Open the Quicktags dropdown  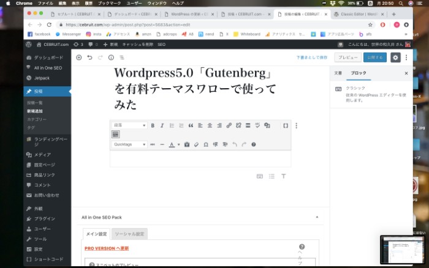tap(129, 144)
